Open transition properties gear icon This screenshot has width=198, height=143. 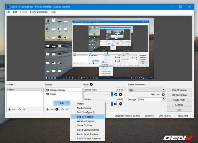tap(163, 94)
